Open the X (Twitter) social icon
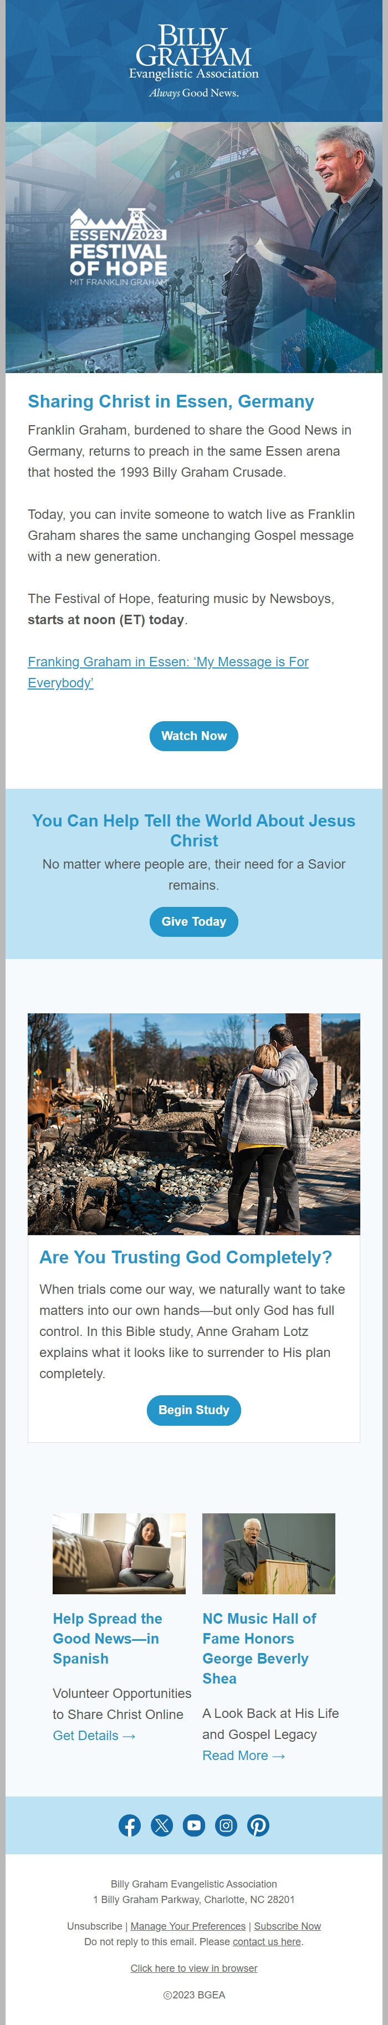This screenshot has height=2025, width=388. coord(162,1825)
